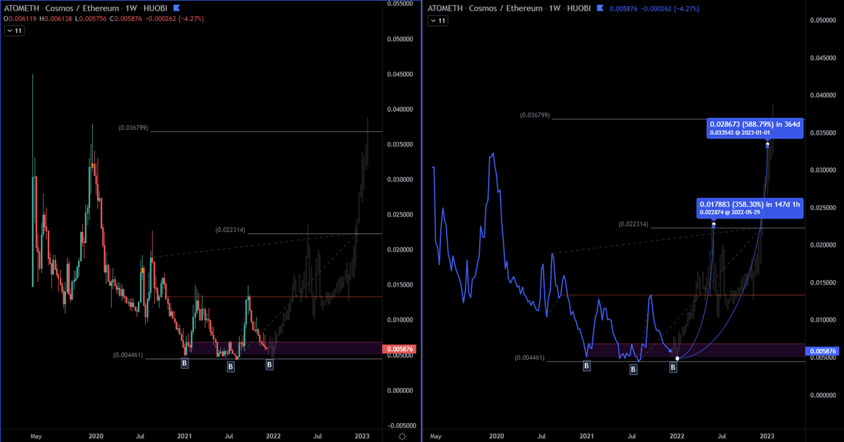Select the B marker under 2021 in left chart
Screen dimensions: 844x442
(185, 363)
